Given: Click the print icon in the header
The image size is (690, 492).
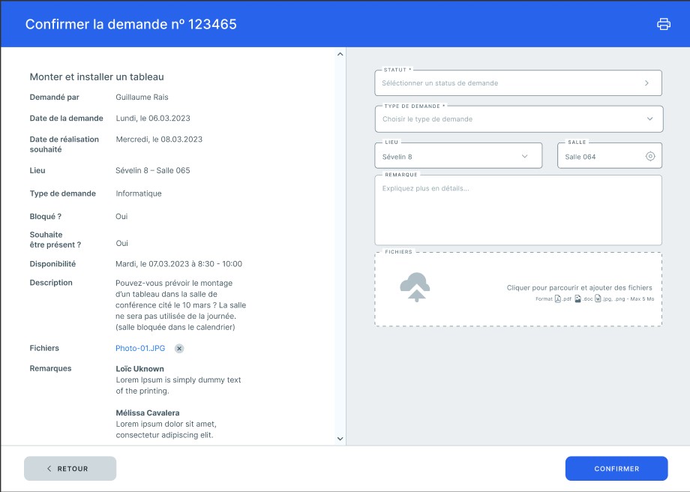Looking at the screenshot, I should click(663, 24).
